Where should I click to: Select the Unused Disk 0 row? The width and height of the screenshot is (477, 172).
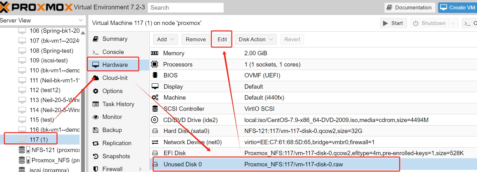coord(276,164)
